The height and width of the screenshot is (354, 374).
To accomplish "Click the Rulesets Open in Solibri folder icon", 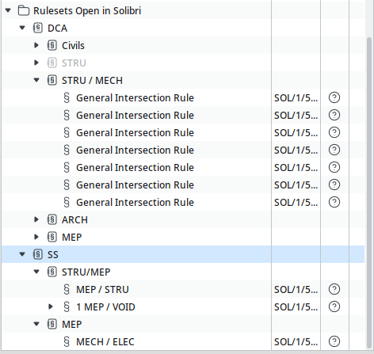I will 24,10.
